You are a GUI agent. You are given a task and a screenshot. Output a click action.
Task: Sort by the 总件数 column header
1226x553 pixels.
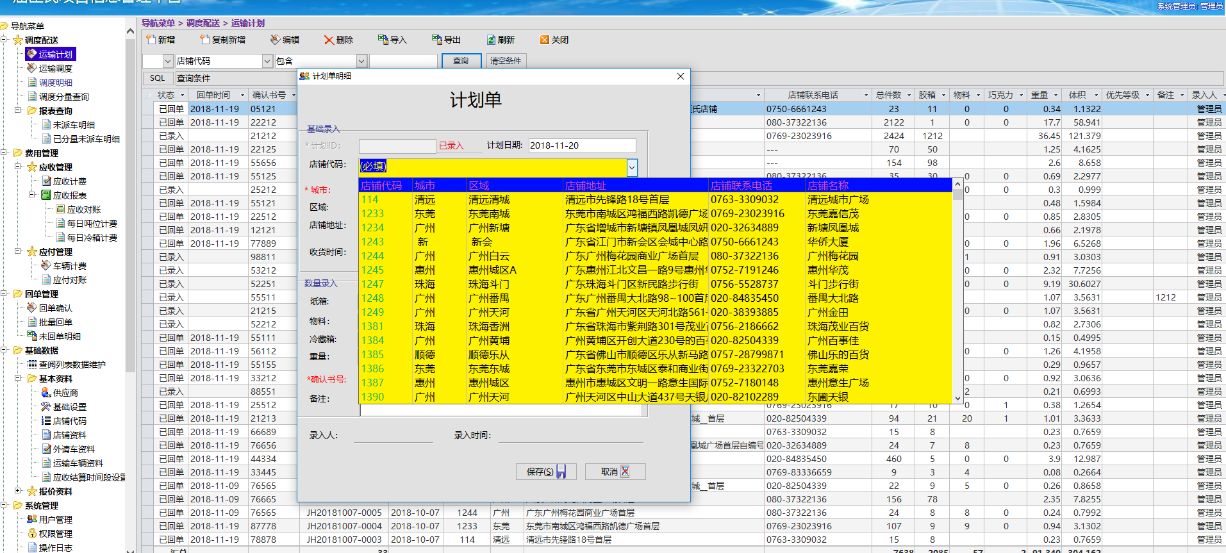click(x=888, y=95)
